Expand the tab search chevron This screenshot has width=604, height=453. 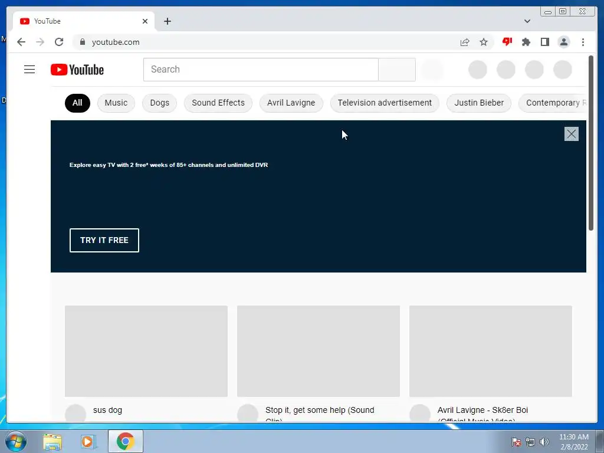tap(527, 21)
